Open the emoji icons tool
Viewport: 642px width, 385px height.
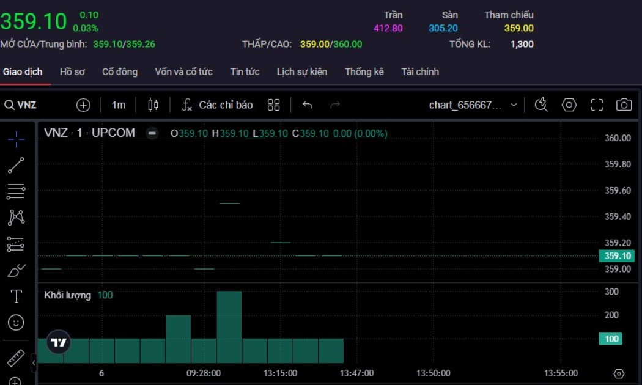click(x=17, y=322)
